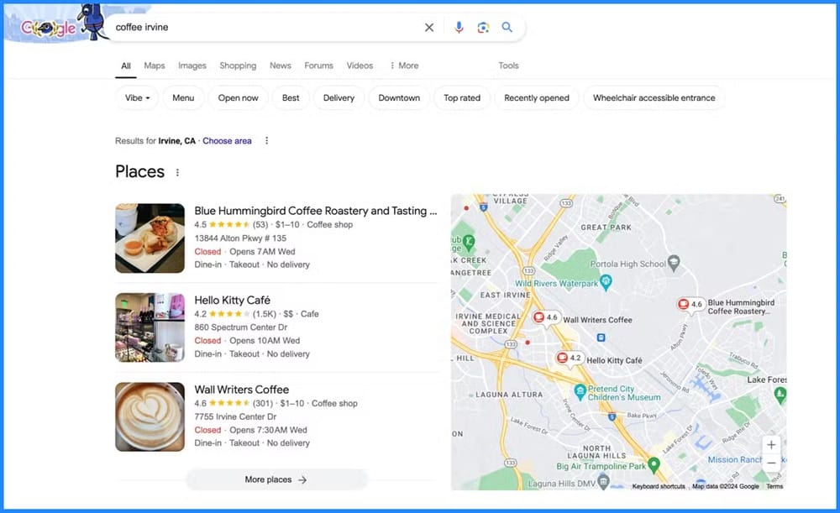This screenshot has width=840, height=513.
Task: Switch to the Images tab
Action: [x=192, y=65]
